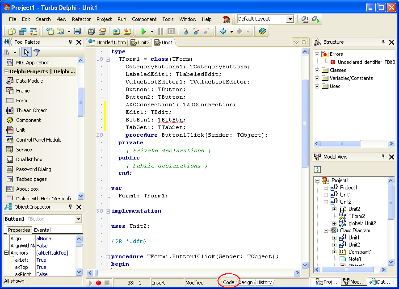The width and height of the screenshot is (399, 289).
Task: Select Code view tab at bottom
Action: (x=228, y=282)
